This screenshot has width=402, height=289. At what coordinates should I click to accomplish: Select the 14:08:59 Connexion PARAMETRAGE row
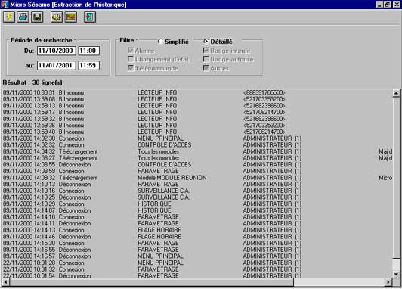(x=197, y=171)
